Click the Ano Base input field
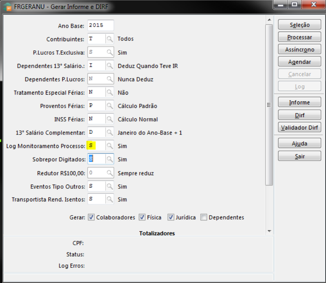Screen dimensions: 326x283 [101, 26]
